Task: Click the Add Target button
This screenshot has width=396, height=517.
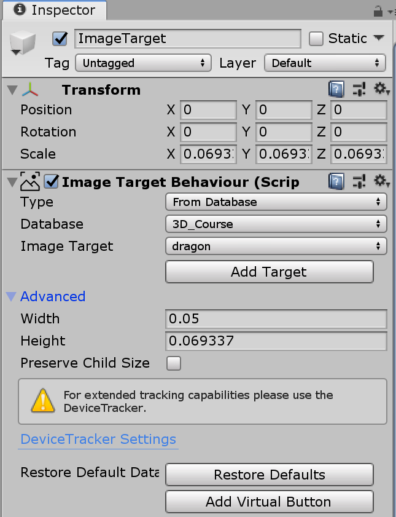Action: tap(270, 272)
